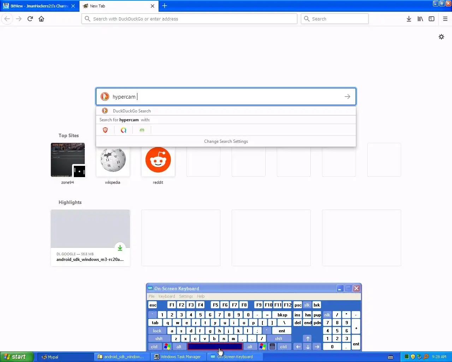The width and height of the screenshot is (452, 362).
Task: Open the yellow security shield tray icon
Action: coord(413,357)
